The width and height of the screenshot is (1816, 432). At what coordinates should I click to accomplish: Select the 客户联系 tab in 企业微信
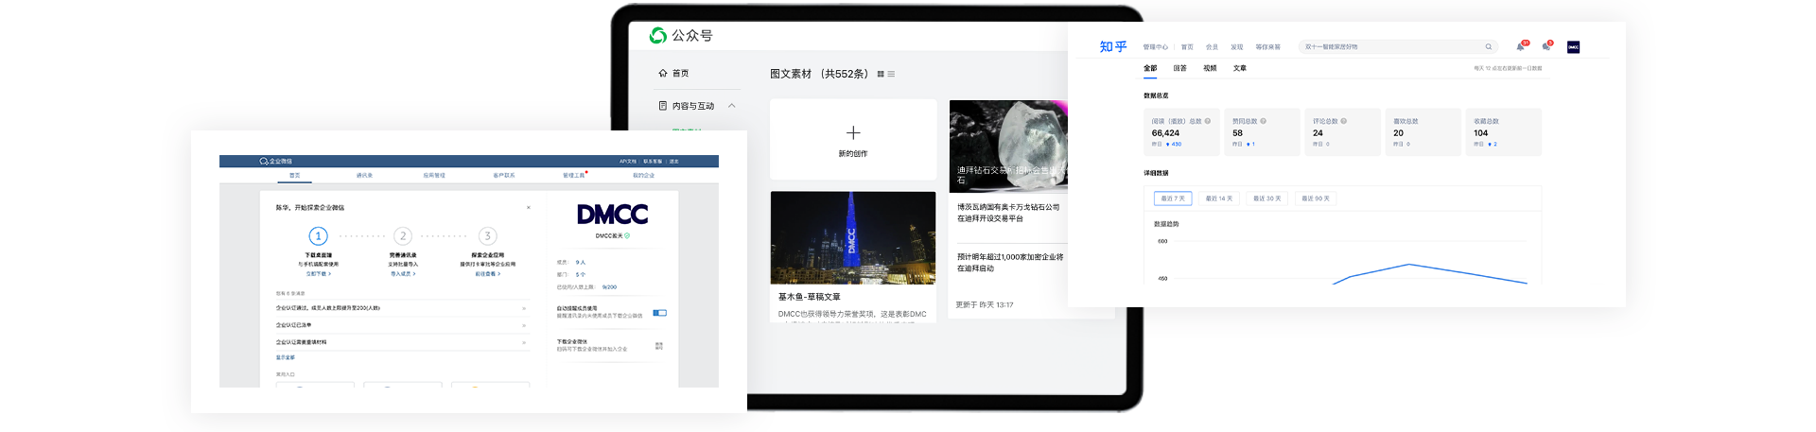click(504, 175)
